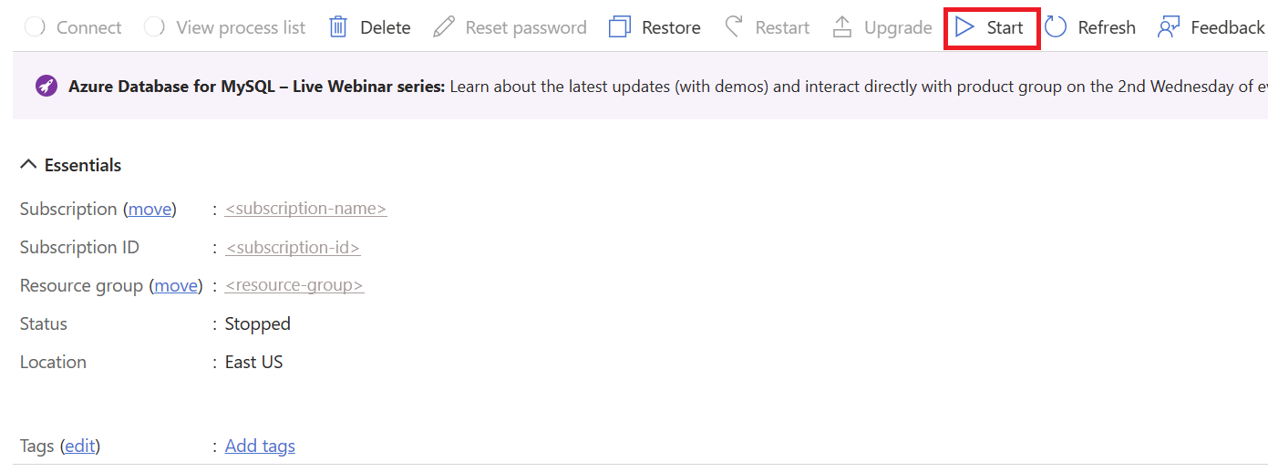
Task: Click the Feedback person icon
Action: tap(1169, 27)
